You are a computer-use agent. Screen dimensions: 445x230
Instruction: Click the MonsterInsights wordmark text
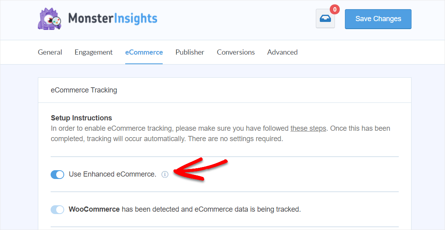(x=113, y=18)
